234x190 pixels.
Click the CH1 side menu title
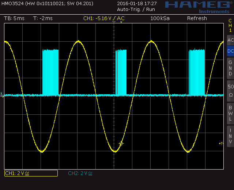tap(230, 25)
